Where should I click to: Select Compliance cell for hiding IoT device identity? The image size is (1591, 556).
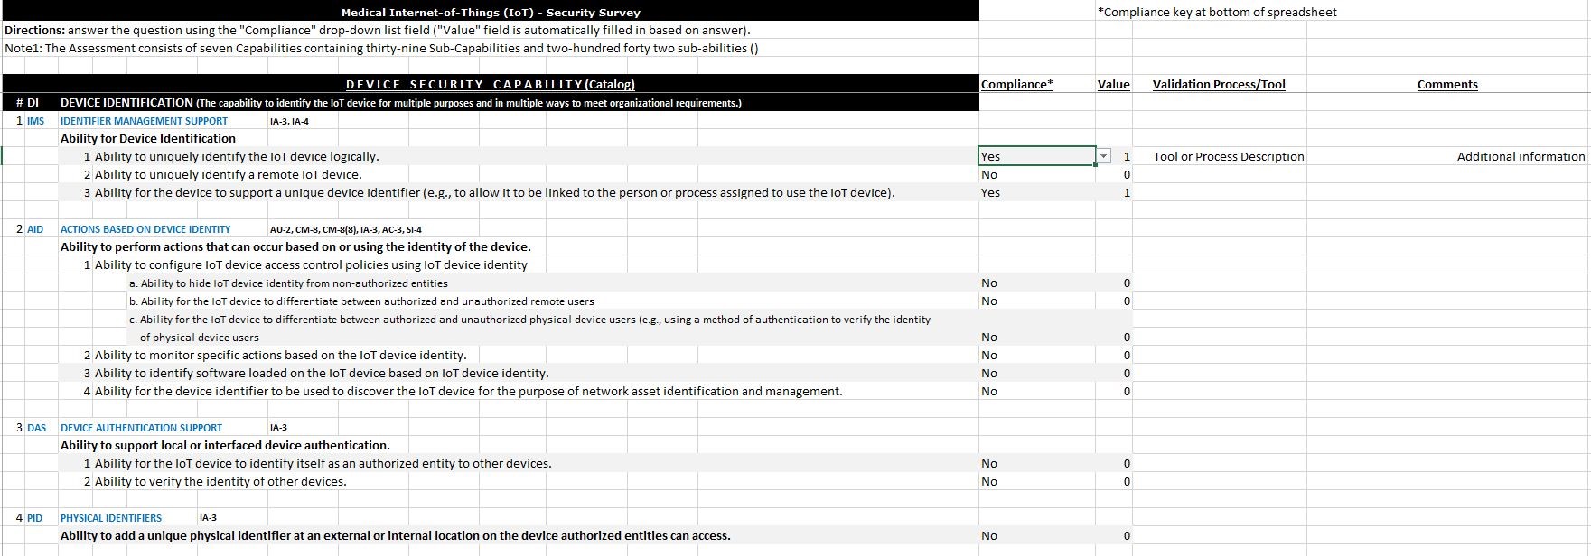click(x=1036, y=283)
